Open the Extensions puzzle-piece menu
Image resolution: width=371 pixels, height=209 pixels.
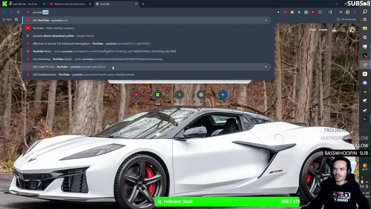(x=320, y=12)
